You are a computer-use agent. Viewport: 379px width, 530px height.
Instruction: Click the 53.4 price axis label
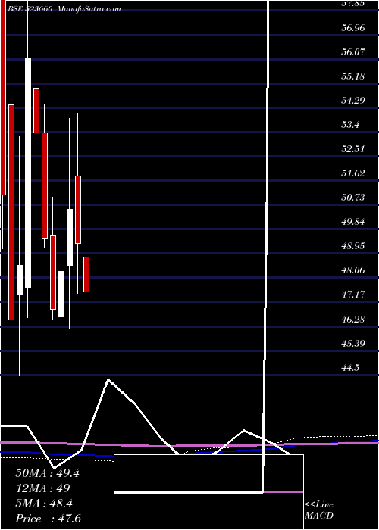coord(350,125)
